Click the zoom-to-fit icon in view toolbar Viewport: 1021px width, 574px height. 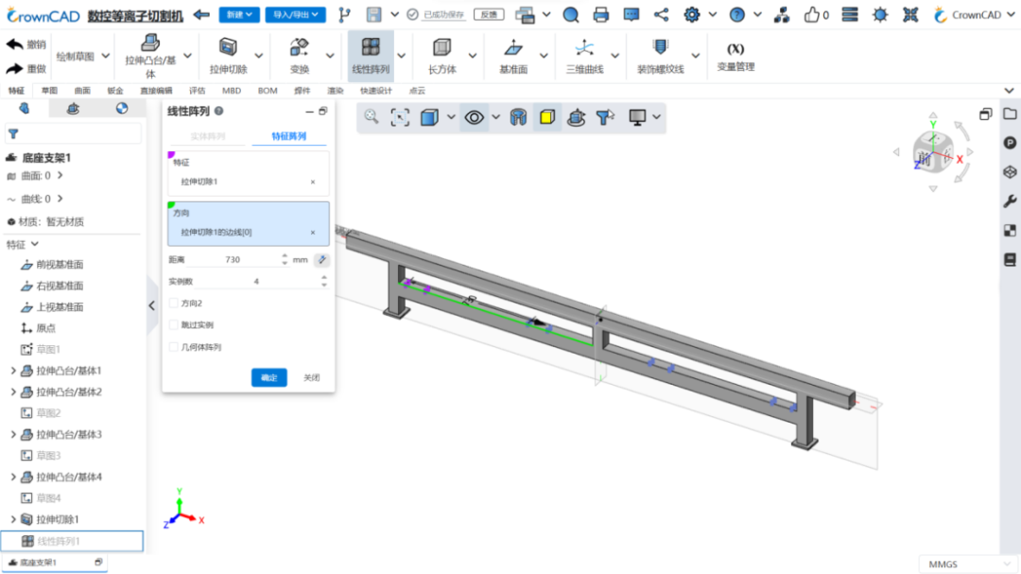point(400,117)
